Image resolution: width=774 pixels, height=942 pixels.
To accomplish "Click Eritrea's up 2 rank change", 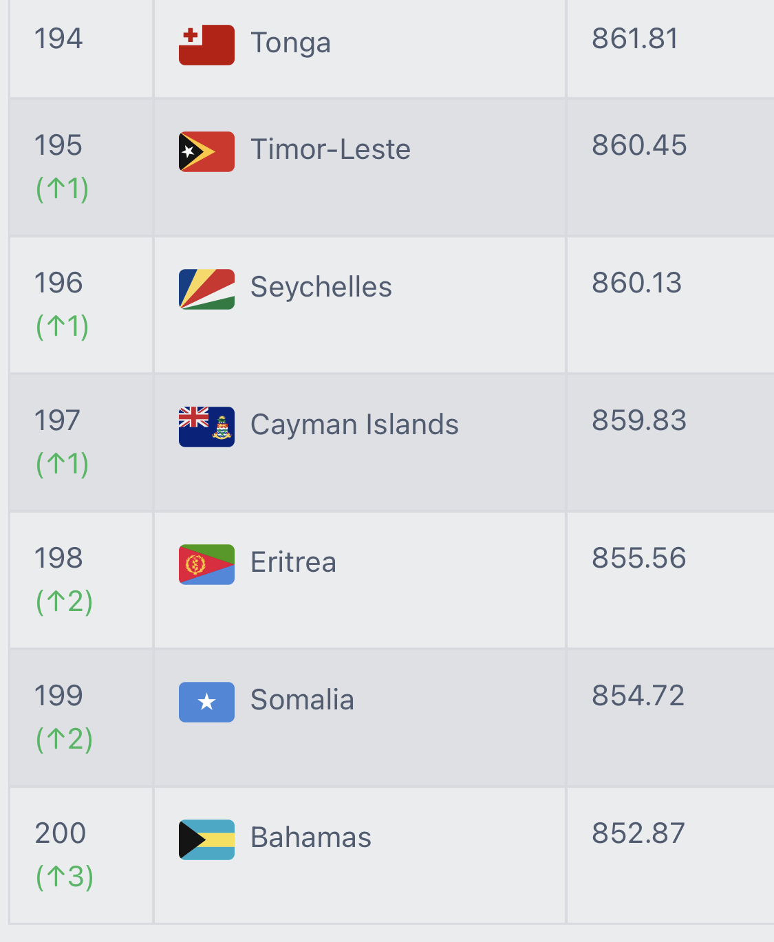I will click(64, 601).
